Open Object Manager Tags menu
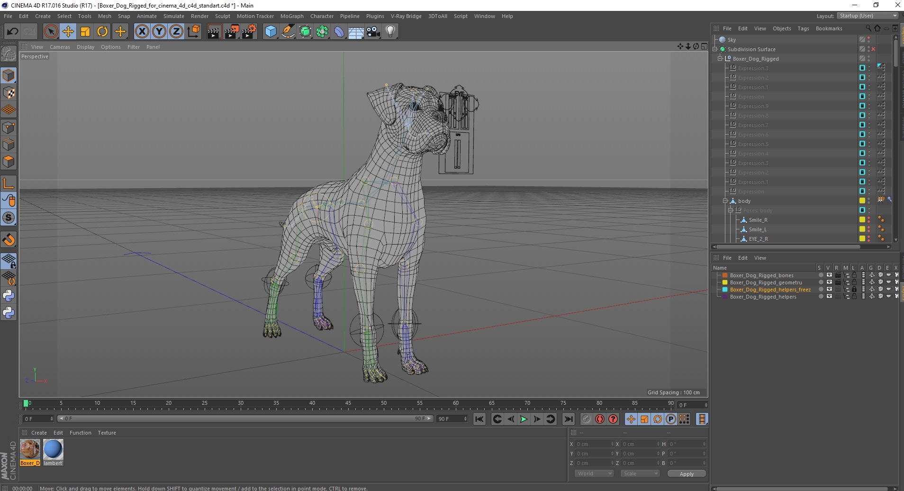The height and width of the screenshot is (491, 904). click(803, 28)
